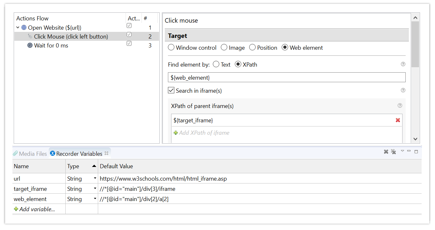Click Add variable... at table bottom

coord(37,209)
